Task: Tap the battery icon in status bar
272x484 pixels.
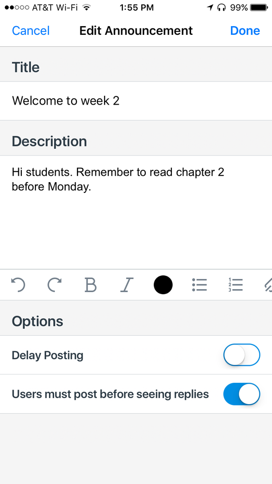Action: click(x=259, y=7)
